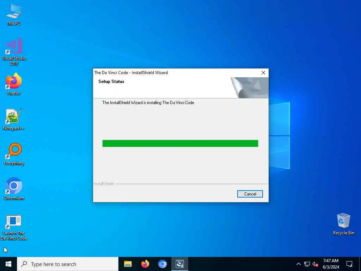Click the Setup Status heading
Image resolution: width=361 pixels, height=271 pixels.
(x=111, y=82)
